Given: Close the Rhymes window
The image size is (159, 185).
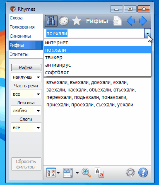Looking at the screenshot, I should [144, 9].
